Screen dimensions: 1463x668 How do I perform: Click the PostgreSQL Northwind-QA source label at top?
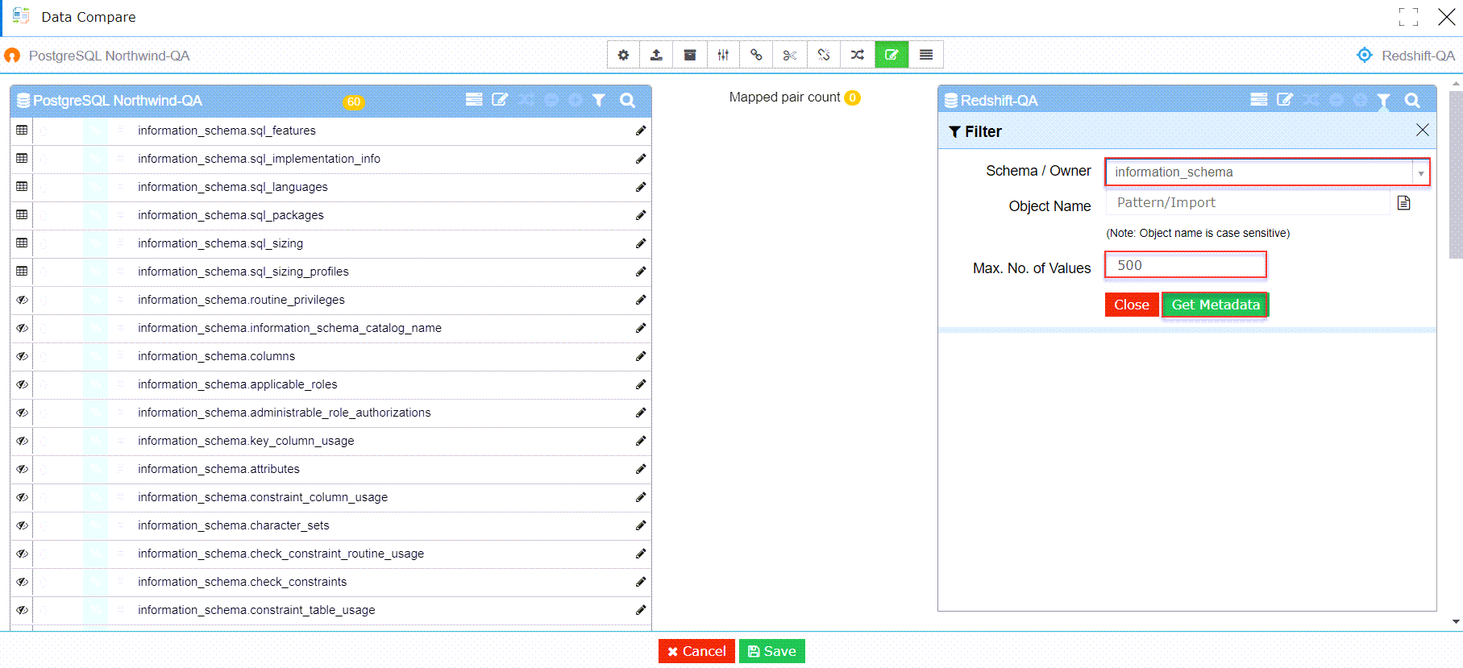pos(109,56)
